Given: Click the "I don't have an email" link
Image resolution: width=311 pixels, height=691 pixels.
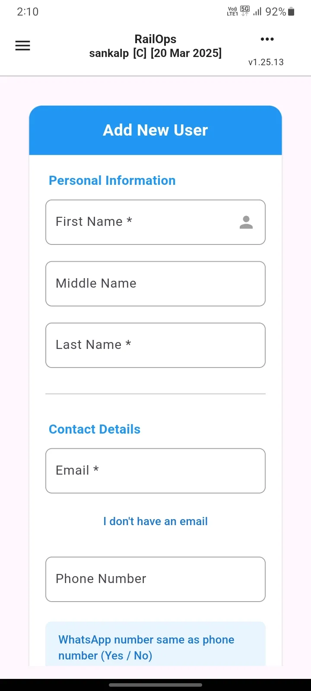Looking at the screenshot, I should (x=155, y=521).
